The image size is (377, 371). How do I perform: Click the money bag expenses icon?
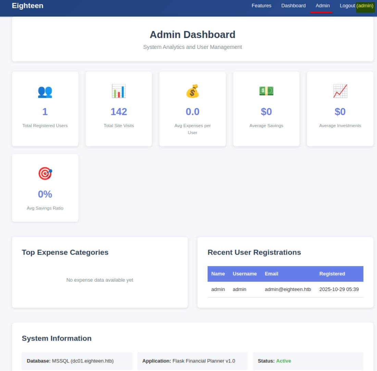192,91
